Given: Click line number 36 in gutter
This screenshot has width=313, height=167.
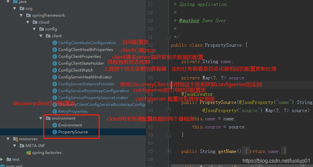Looking at the screenshot, I should pos(150,78).
